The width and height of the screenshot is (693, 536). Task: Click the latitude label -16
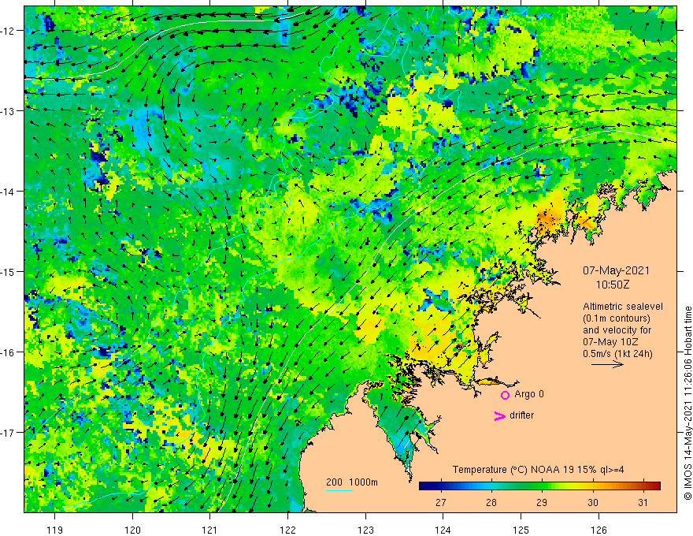click(8, 352)
